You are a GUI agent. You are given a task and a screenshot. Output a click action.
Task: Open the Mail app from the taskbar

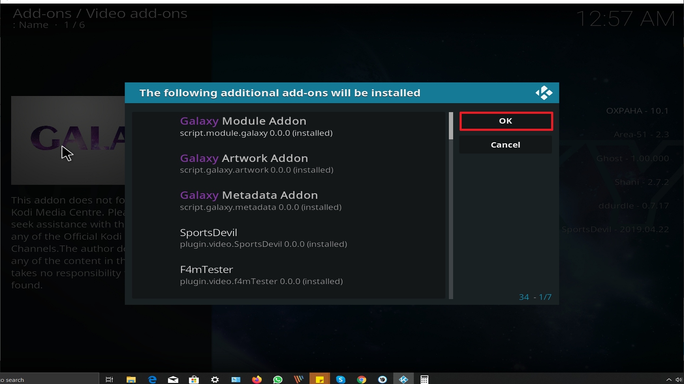click(173, 379)
